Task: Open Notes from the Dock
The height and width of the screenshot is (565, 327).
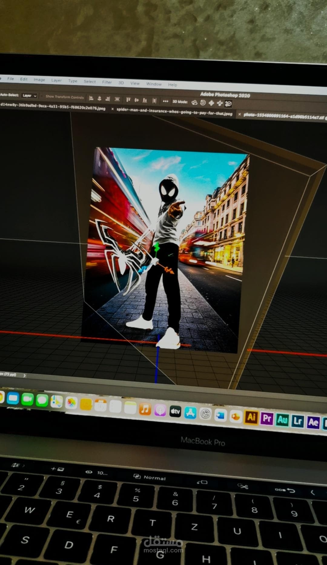Action: pos(130,408)
